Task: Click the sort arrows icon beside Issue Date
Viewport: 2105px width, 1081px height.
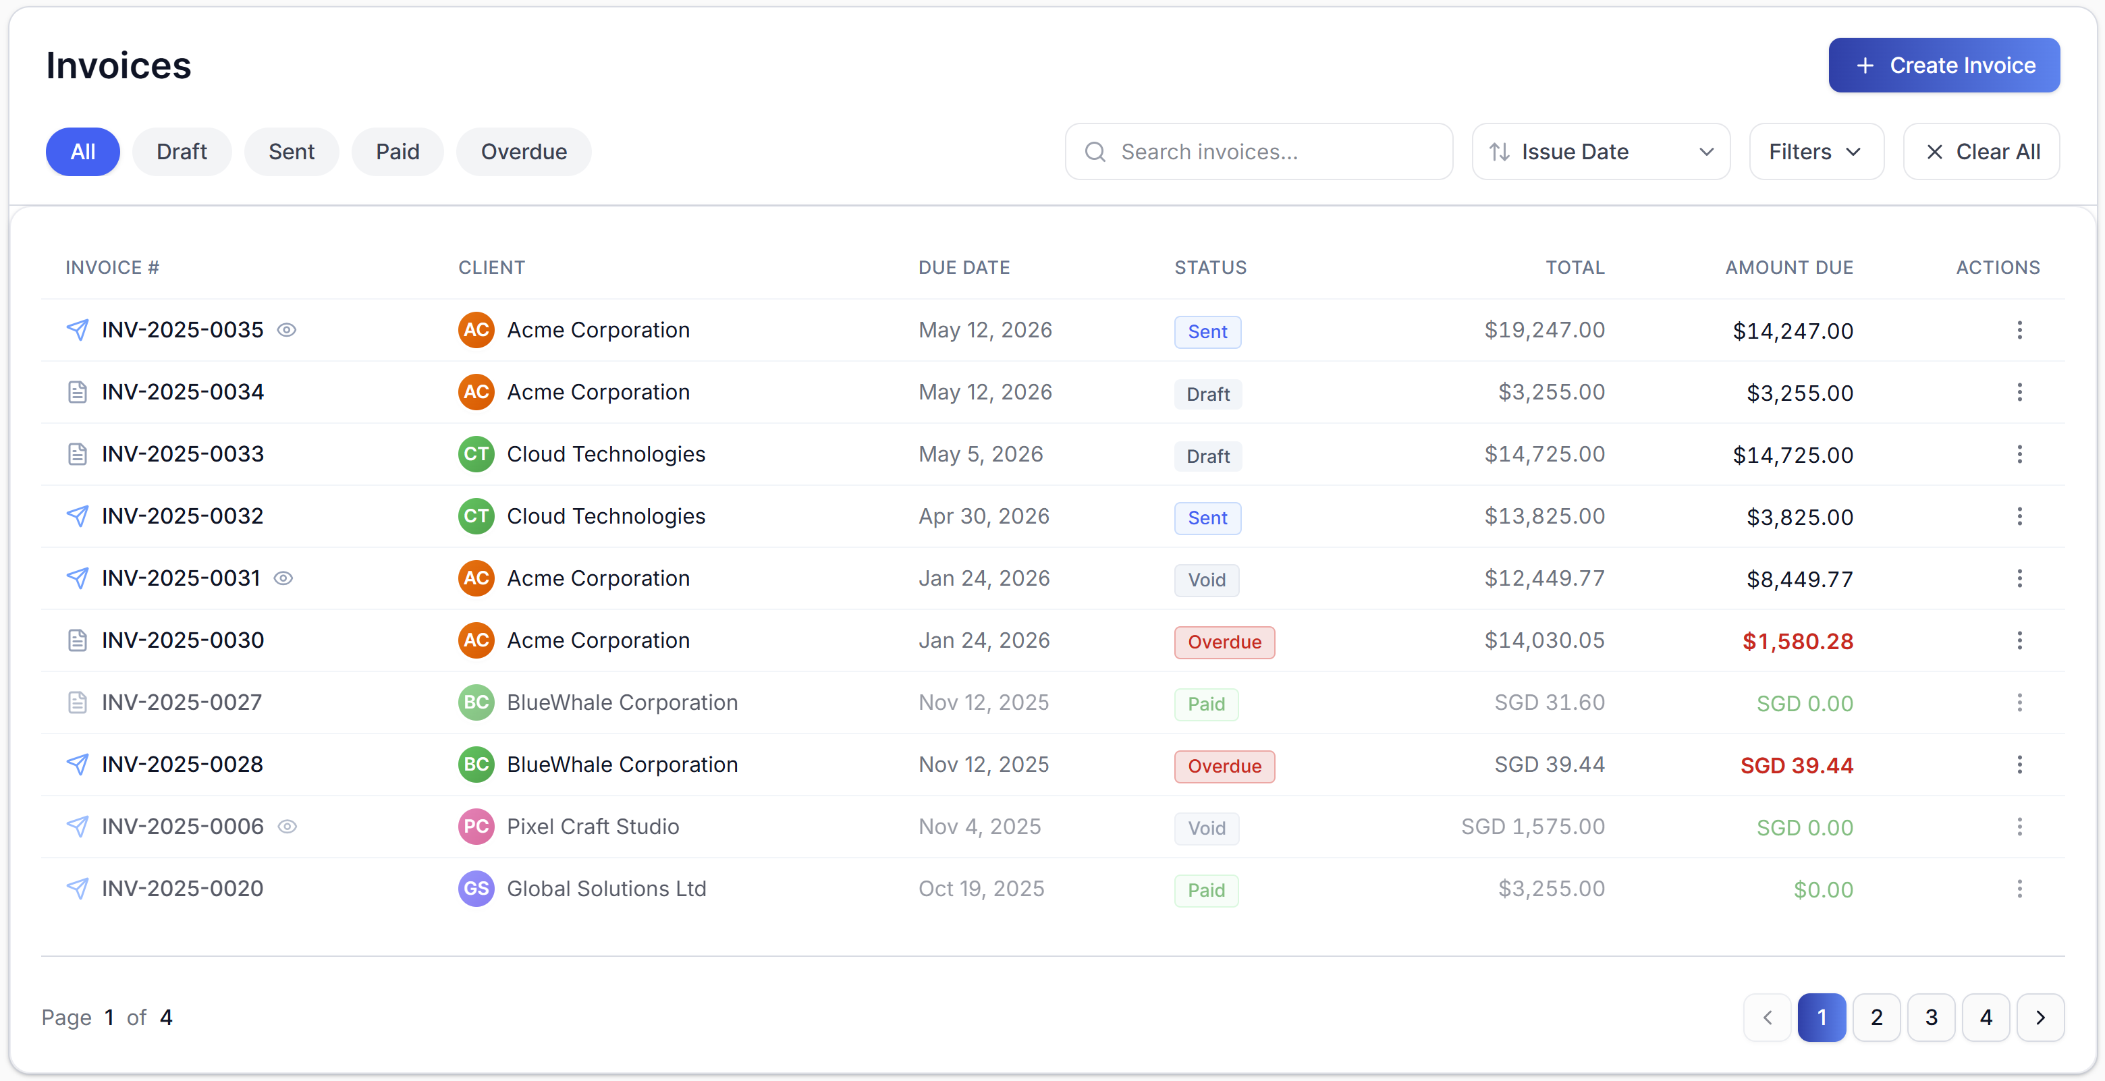Action: (1500, 152)
